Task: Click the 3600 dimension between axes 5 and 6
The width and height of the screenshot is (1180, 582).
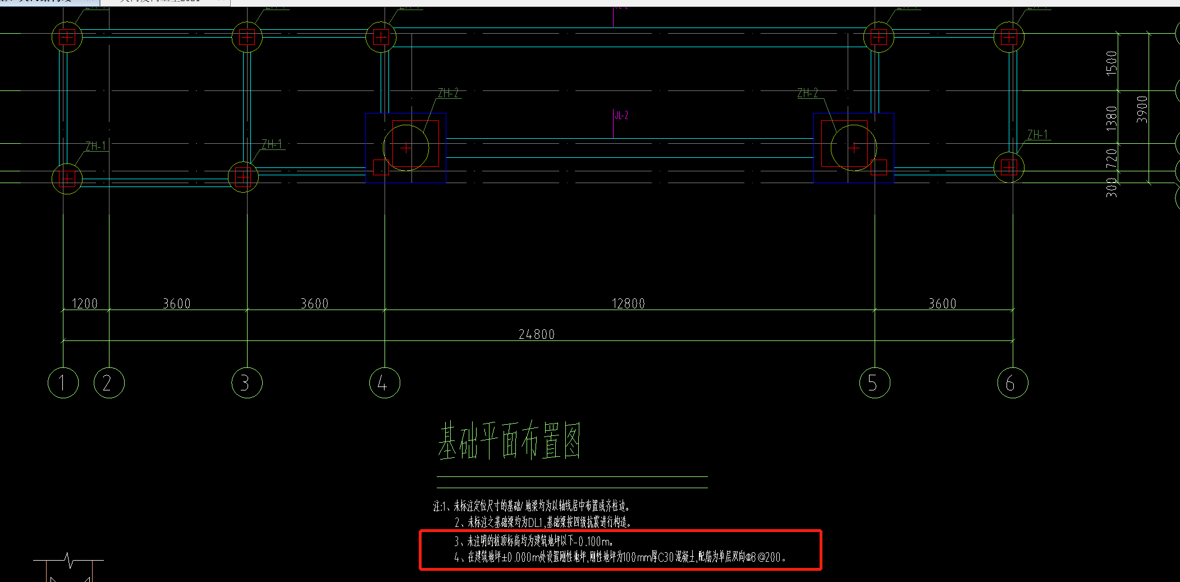Action: [943, 304]
